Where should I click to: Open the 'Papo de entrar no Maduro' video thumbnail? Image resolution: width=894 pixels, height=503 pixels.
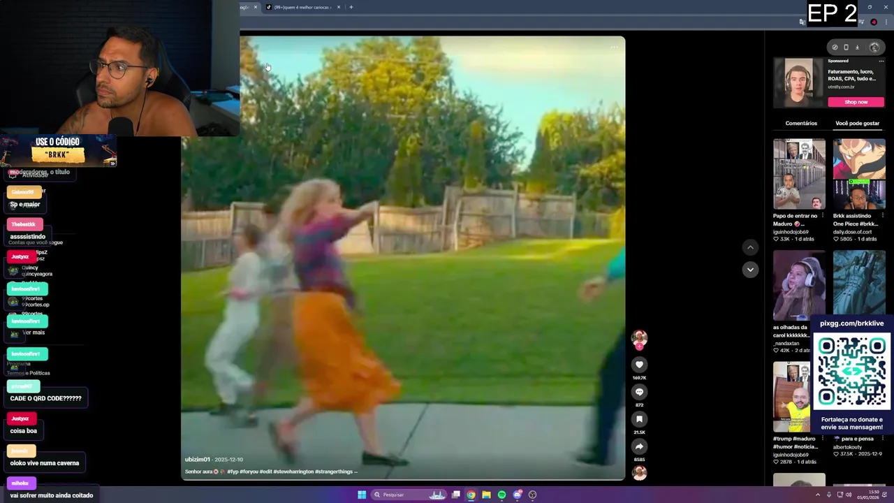click(799, 174)
